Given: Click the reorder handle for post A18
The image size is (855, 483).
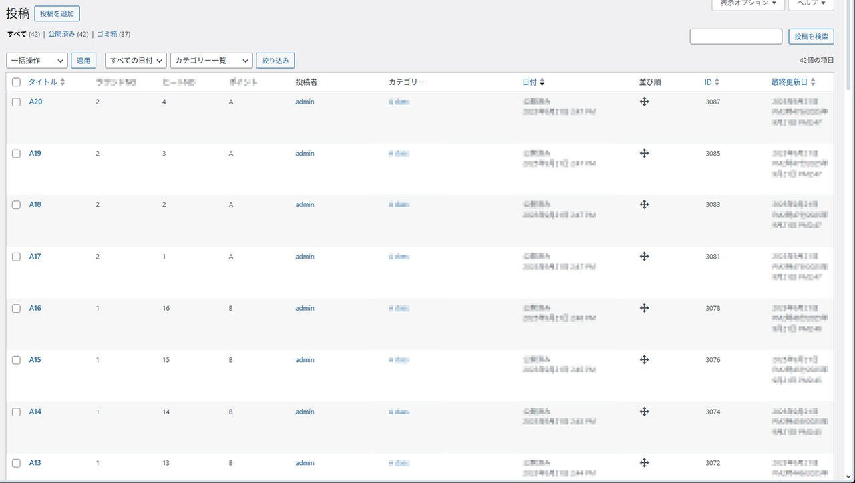Looking at the screenshot, I should click(644, 205).
